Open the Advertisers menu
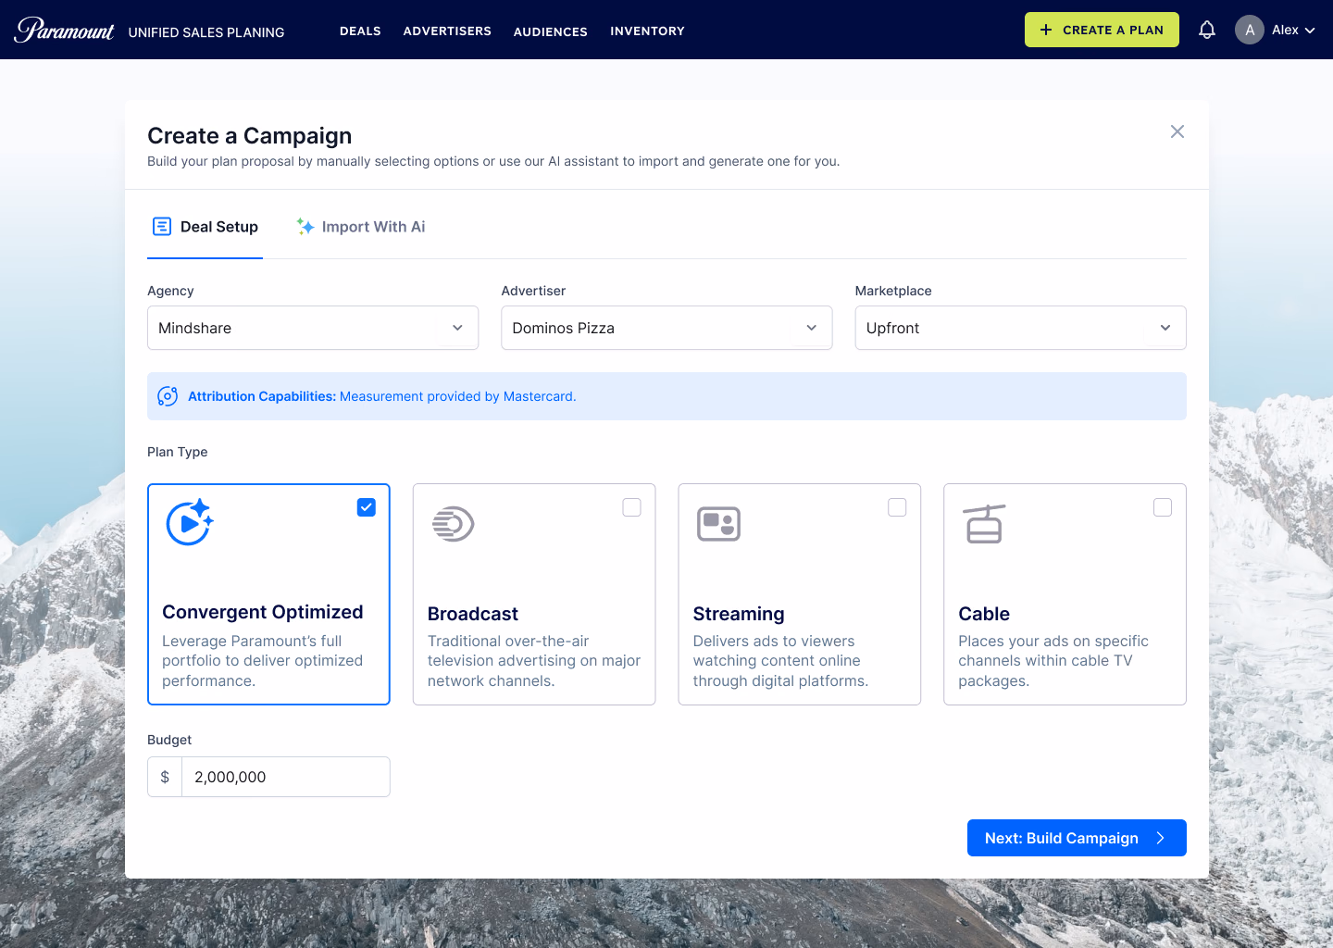1333x948 pixels. 447,31
